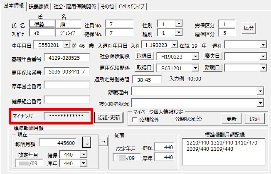271x174 pixels.
Task: Click the down arrow button beside 報酬月額
Action: [x=87, y=142]
